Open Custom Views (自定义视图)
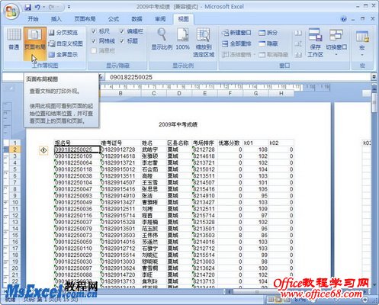 point(66,43)
